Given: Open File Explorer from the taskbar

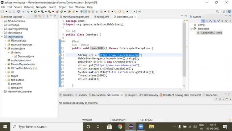Looking at the screenshot, I should click(x=152, y=127).
